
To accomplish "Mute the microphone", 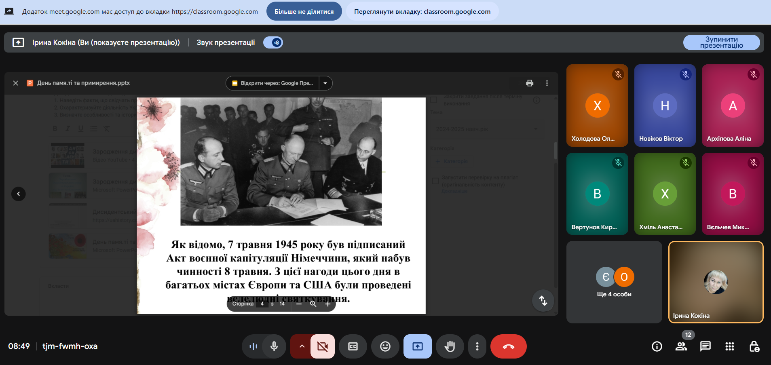I will tap(274, 346).
